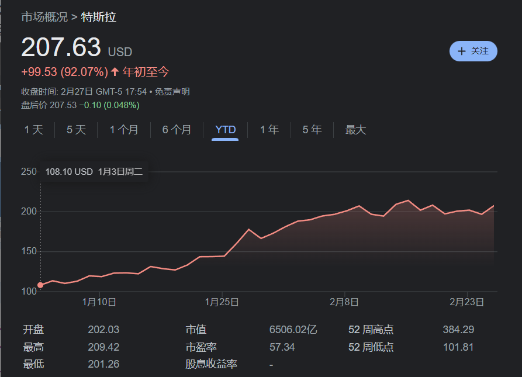Click the January 3 data point on the chart
522x377 pixels.
(x=40, y=285)
